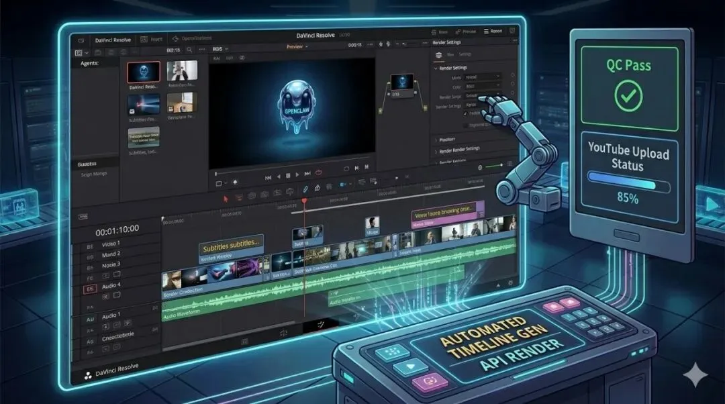The width and height of the screenshot is (725, 404).
Task: Open the Render range dropdown
Action: click(x=482, y=96)
